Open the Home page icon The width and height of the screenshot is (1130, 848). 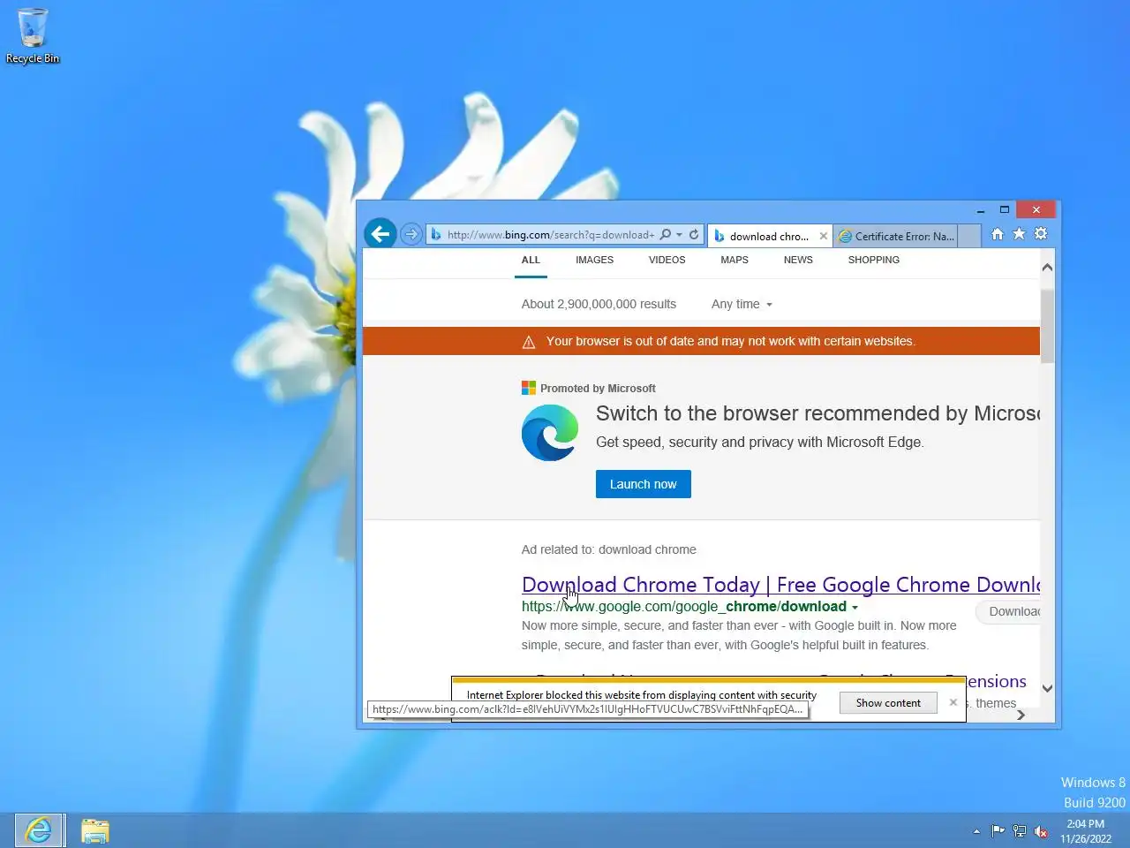997,234
